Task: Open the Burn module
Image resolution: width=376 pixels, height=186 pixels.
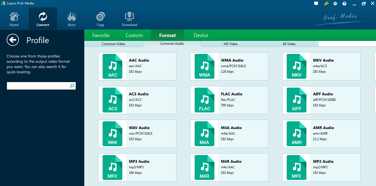Action: point(72,19)
